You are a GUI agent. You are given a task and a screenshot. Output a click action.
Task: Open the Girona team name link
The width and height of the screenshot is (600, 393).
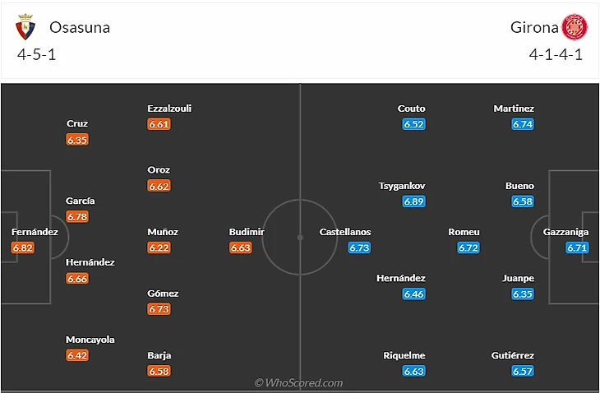pyautogui.click(x=534, y=28)
